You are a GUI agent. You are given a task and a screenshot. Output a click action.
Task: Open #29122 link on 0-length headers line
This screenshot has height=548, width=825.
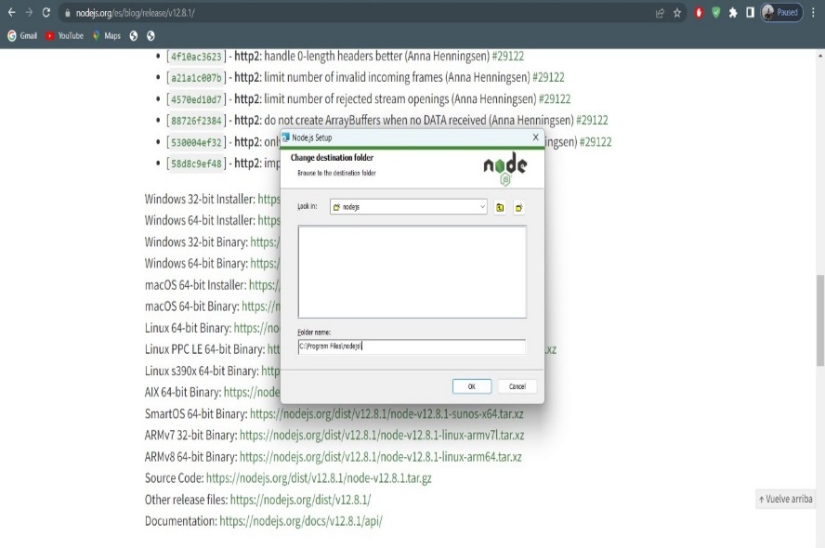coord(508,57)
